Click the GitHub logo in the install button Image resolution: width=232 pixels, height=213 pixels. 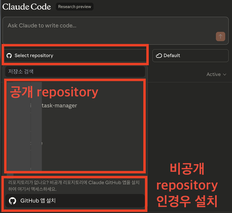pyautogui.click(x=13, y=201)
